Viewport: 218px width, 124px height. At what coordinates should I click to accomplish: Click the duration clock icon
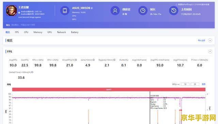[143, 11]
